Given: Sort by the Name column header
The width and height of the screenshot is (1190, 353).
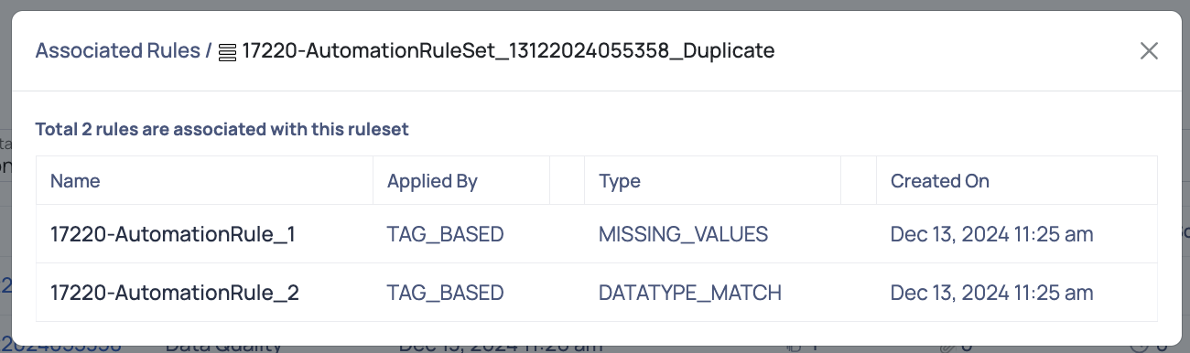Looking at the screenshot, I should pyautogui.click(x=75, y=180).
